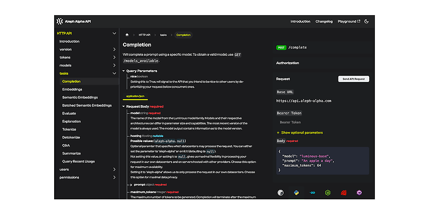Select the curl code sample icon

pyautogui.click(x=280, y=193)
